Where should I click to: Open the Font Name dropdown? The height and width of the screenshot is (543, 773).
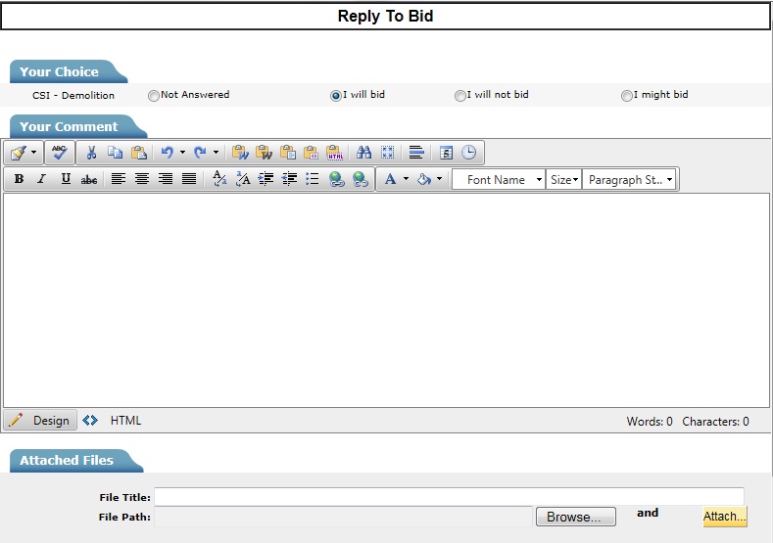pos(498,180)
